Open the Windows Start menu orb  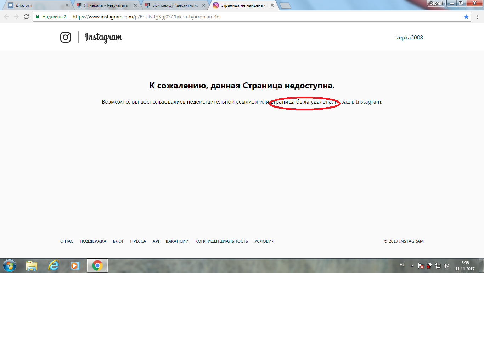click(x=10, y=265)
